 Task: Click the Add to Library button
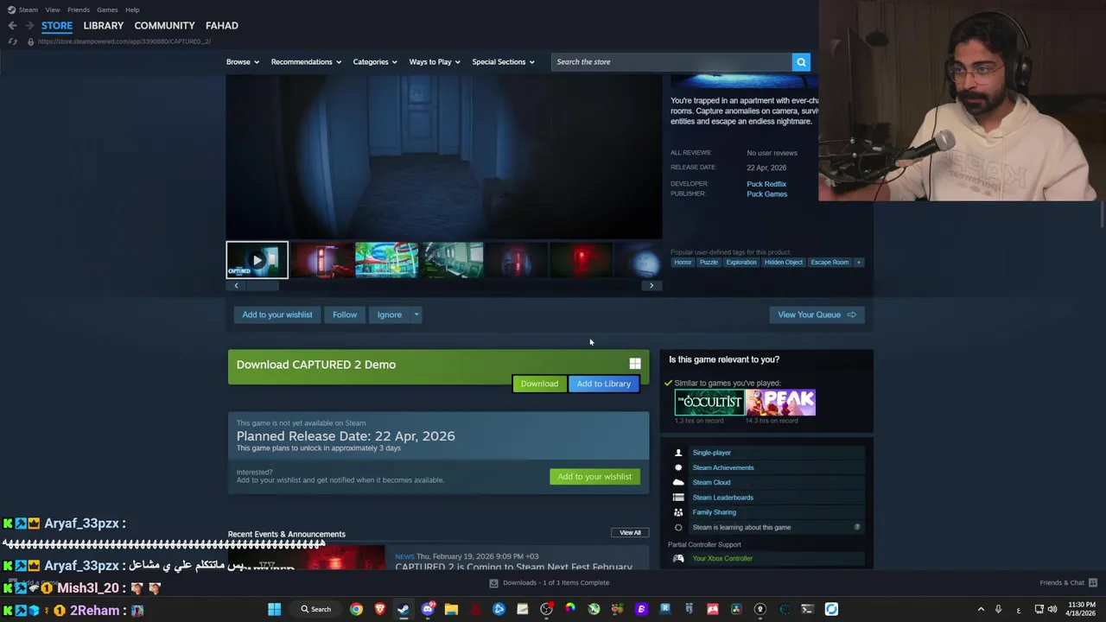604,384
